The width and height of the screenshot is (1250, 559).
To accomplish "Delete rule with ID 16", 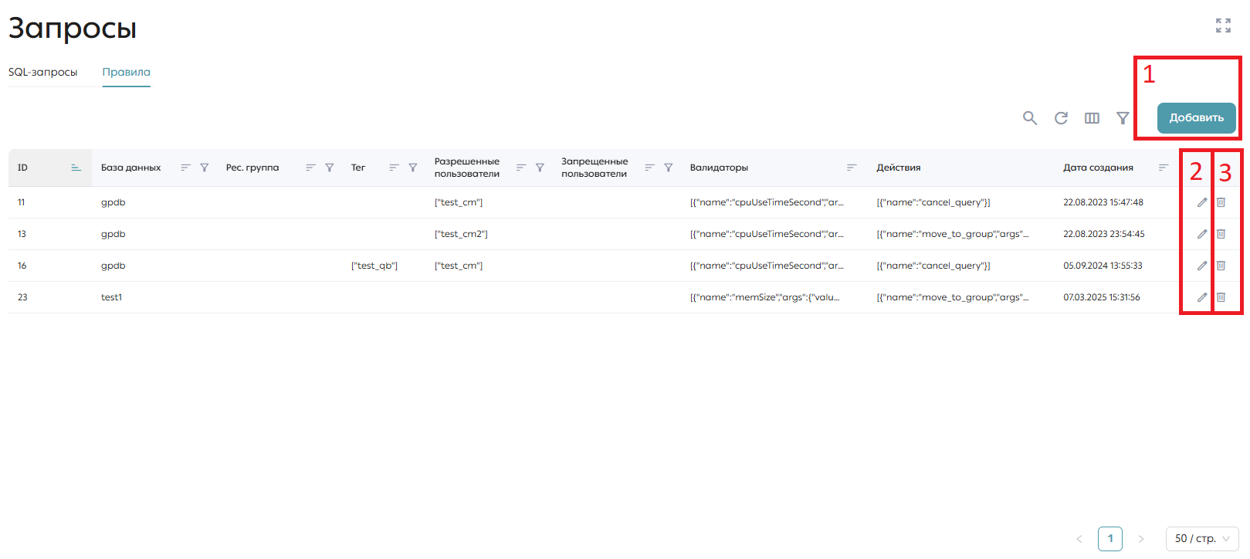I will 1221,266.
